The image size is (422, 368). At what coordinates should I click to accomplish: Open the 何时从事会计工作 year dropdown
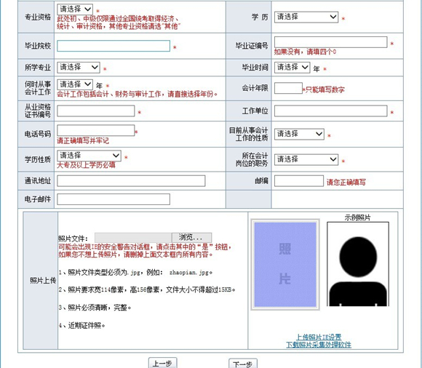[x=75, y=84]
